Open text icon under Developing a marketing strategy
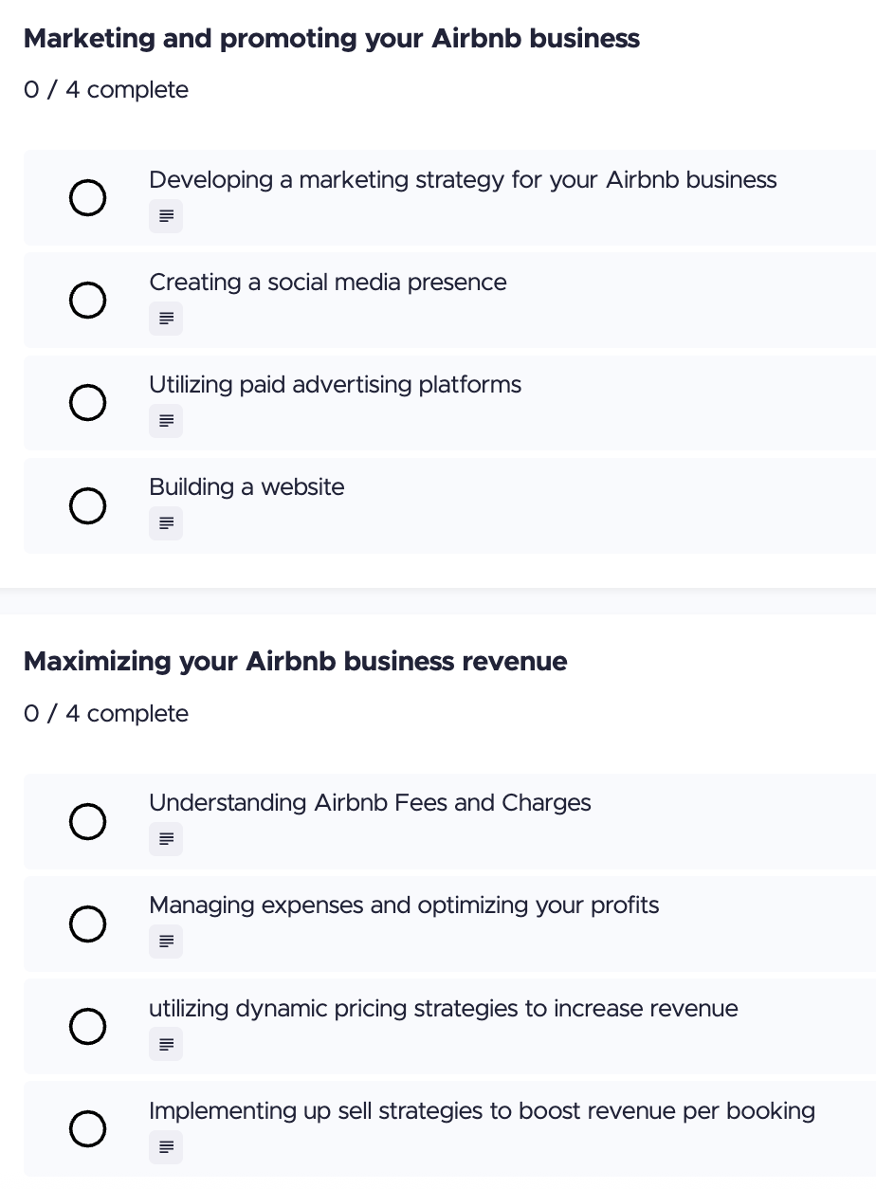Image resolution: width=876 pixels, height=1189 pixels. [166, 217]
